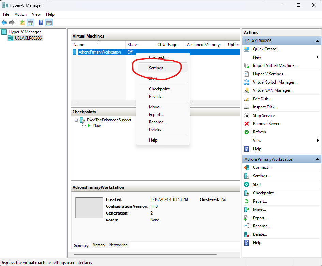Viewport: 322px width, 266px height.
Task: Click the red Remove Server X icon
Action: pyautogui.click(x=247, y=124)
